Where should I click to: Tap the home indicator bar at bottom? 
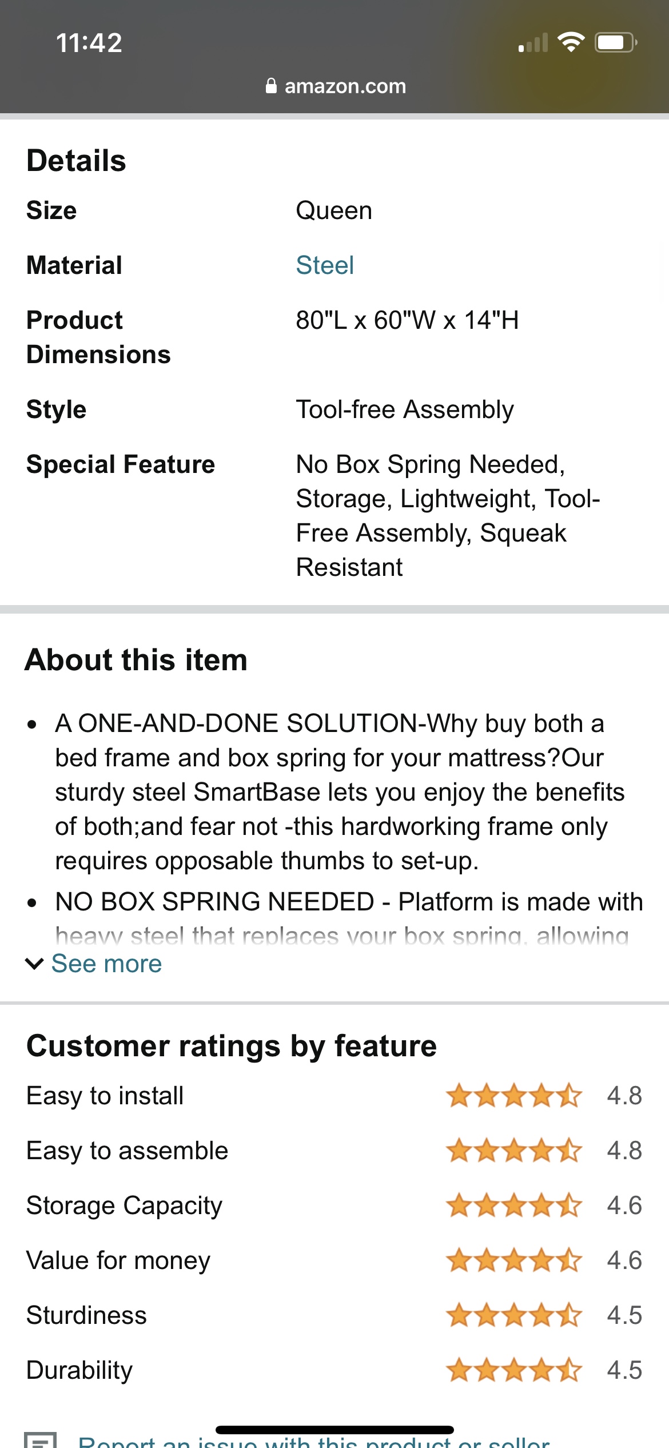coord(334,1430)
